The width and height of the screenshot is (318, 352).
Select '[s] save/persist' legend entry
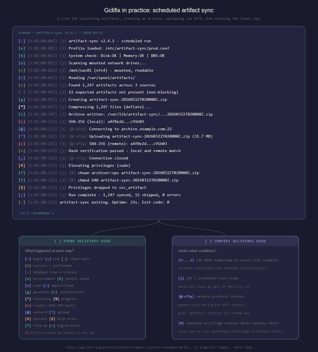(x=67, y=292)
